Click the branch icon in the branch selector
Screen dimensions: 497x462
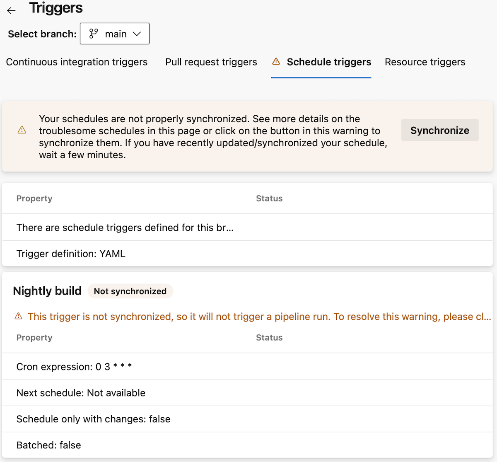click(94, 34)
